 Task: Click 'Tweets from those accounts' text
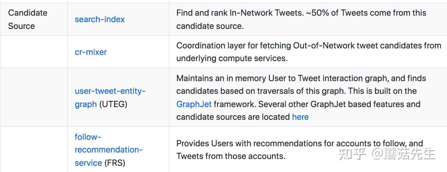pos(230,156)
